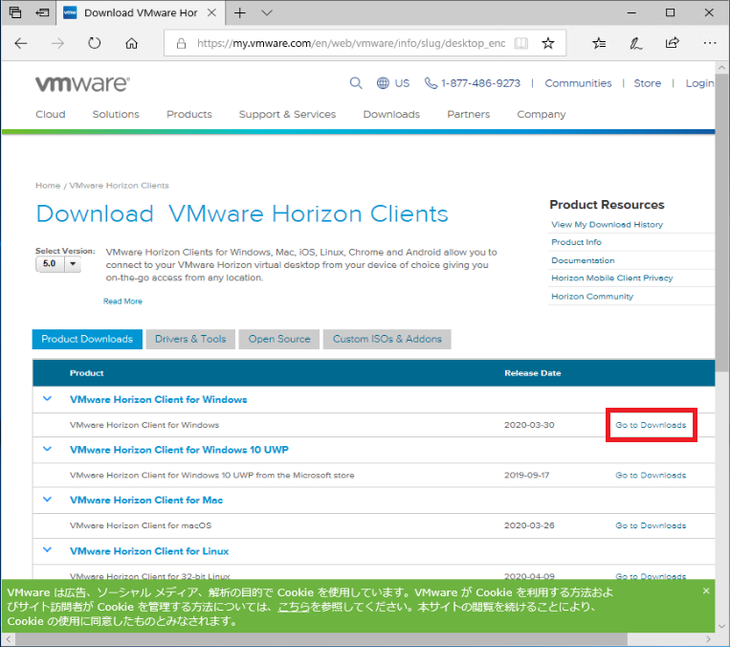Click the VMware logo
This screenshot has height=647, width=730.
click(82, 84)
